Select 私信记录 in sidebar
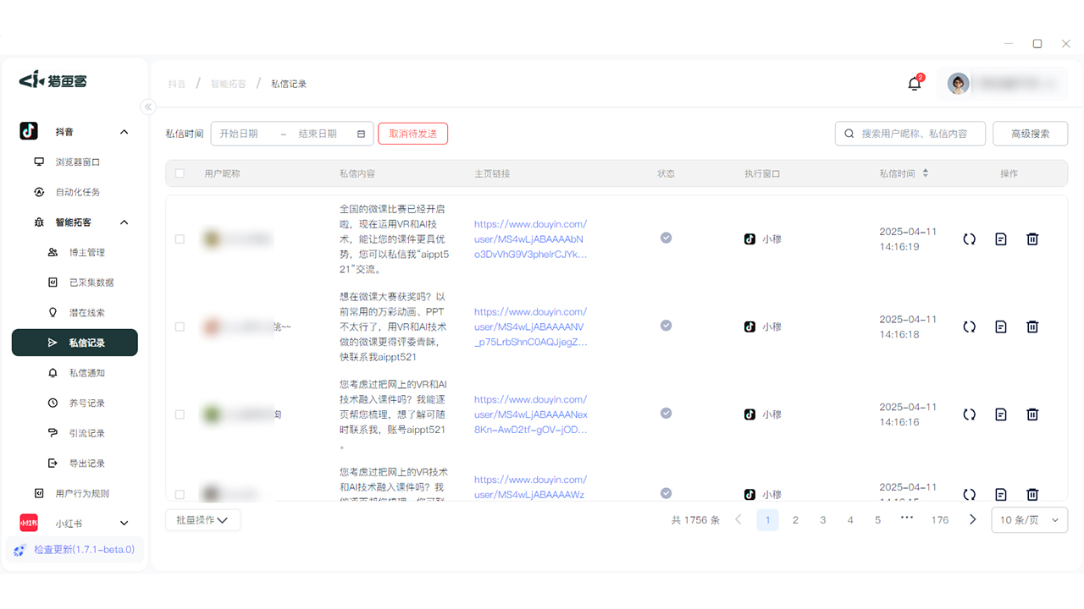Viewport: 1084px width, 609px height. point(75,343)
